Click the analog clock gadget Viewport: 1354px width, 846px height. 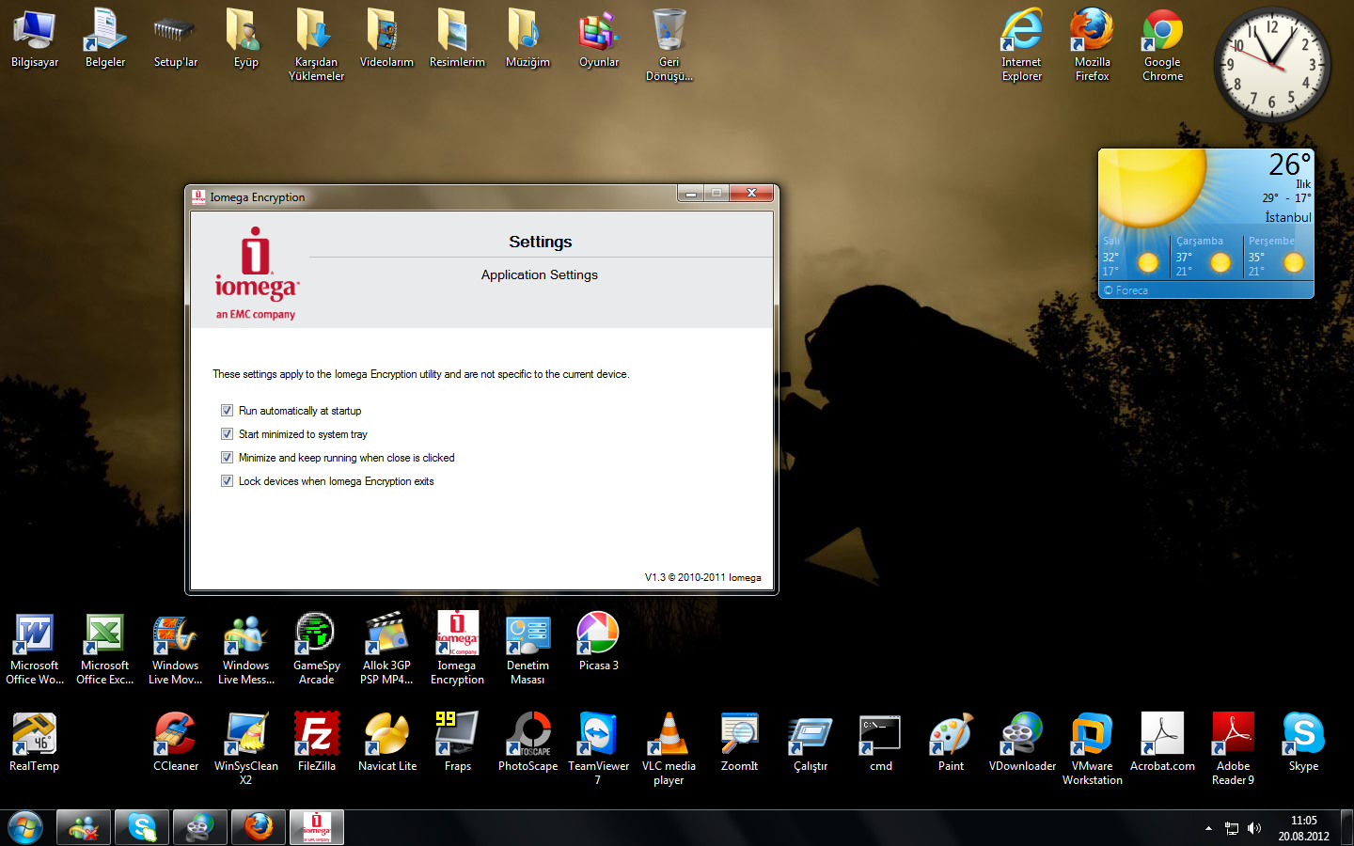coord(1272,65)
